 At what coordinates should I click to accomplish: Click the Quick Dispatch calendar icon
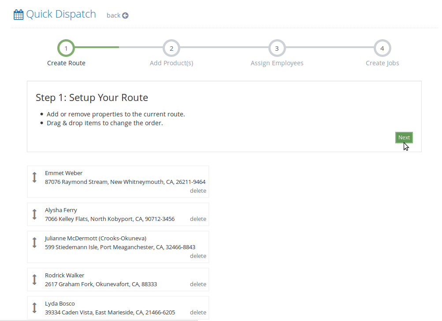tap(19, 15)
